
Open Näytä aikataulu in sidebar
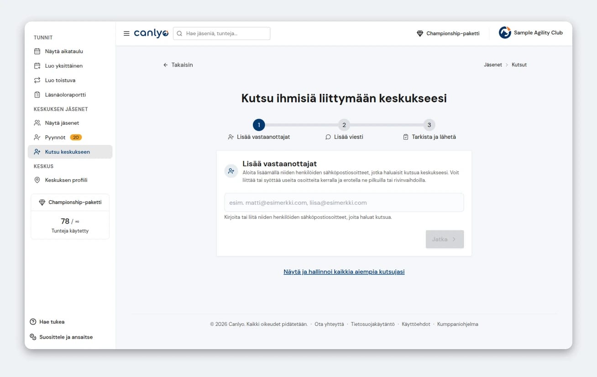[x=70, y=51]
